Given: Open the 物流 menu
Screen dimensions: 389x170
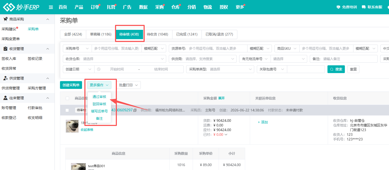Looking at the screenshot, I should (x=208, y=7).
